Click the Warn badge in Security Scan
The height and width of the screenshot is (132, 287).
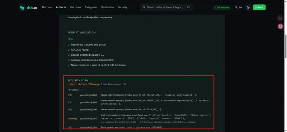point(72,84)
